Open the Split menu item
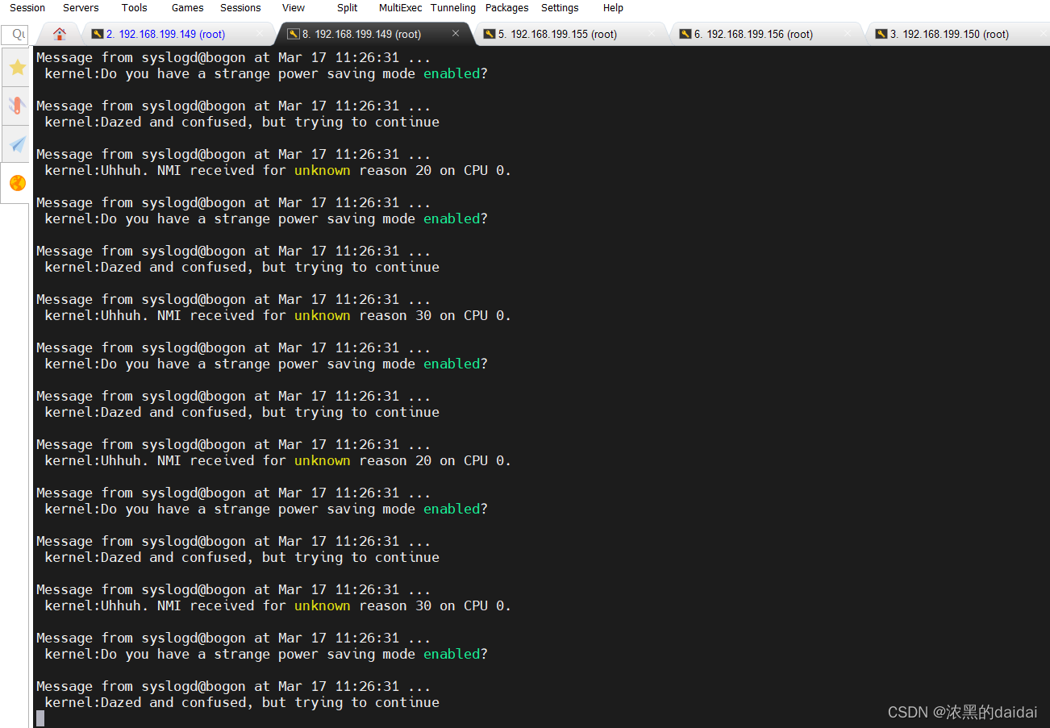 (347, 8)
